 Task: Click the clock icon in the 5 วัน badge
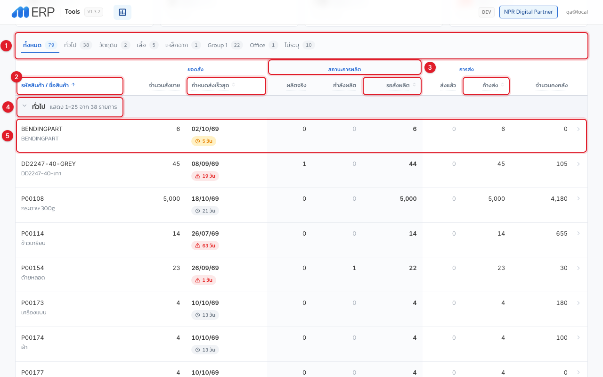[x=197, y=141]
